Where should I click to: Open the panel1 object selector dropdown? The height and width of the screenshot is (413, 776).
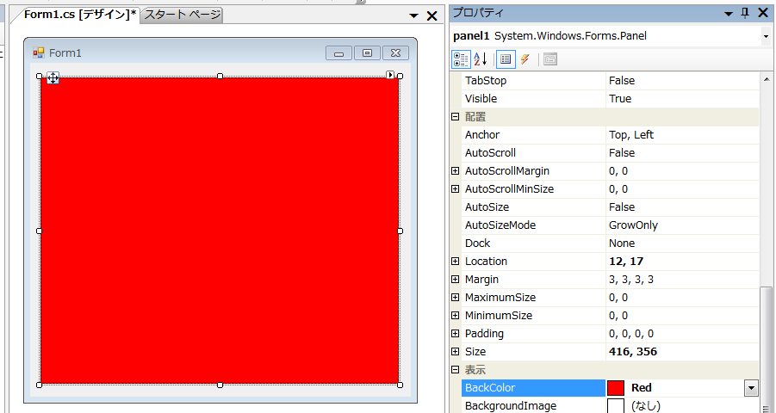tap(766, 36)
